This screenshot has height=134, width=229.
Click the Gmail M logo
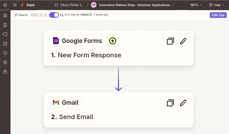click(56, 102)
